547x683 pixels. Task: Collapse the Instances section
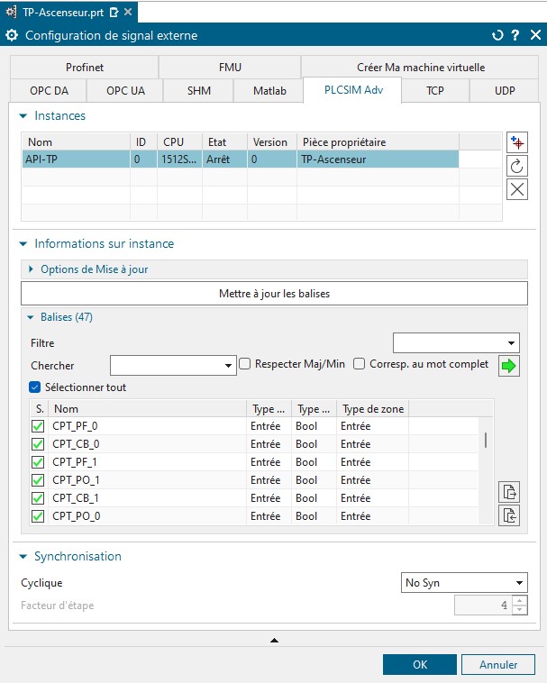23,116
